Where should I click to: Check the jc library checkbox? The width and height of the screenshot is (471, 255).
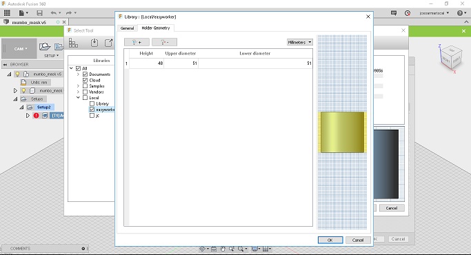92,115
